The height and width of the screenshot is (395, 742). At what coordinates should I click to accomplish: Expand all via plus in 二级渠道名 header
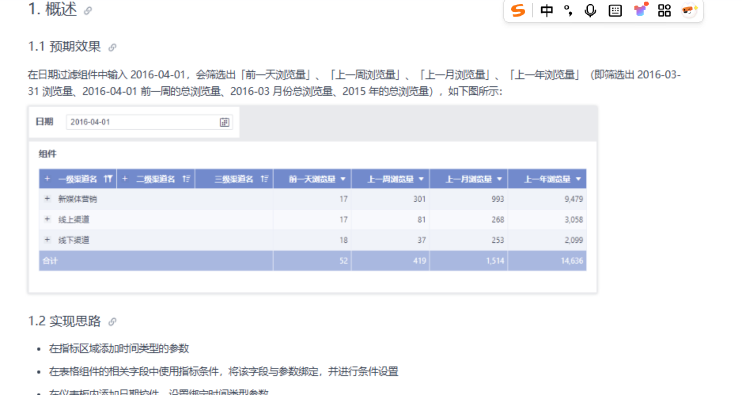pyautogui.click(x=125, y=179)
